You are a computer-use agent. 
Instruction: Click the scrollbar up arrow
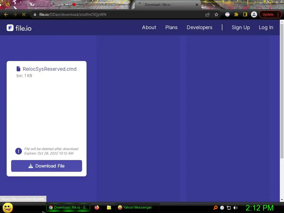(x=282, y=22)
